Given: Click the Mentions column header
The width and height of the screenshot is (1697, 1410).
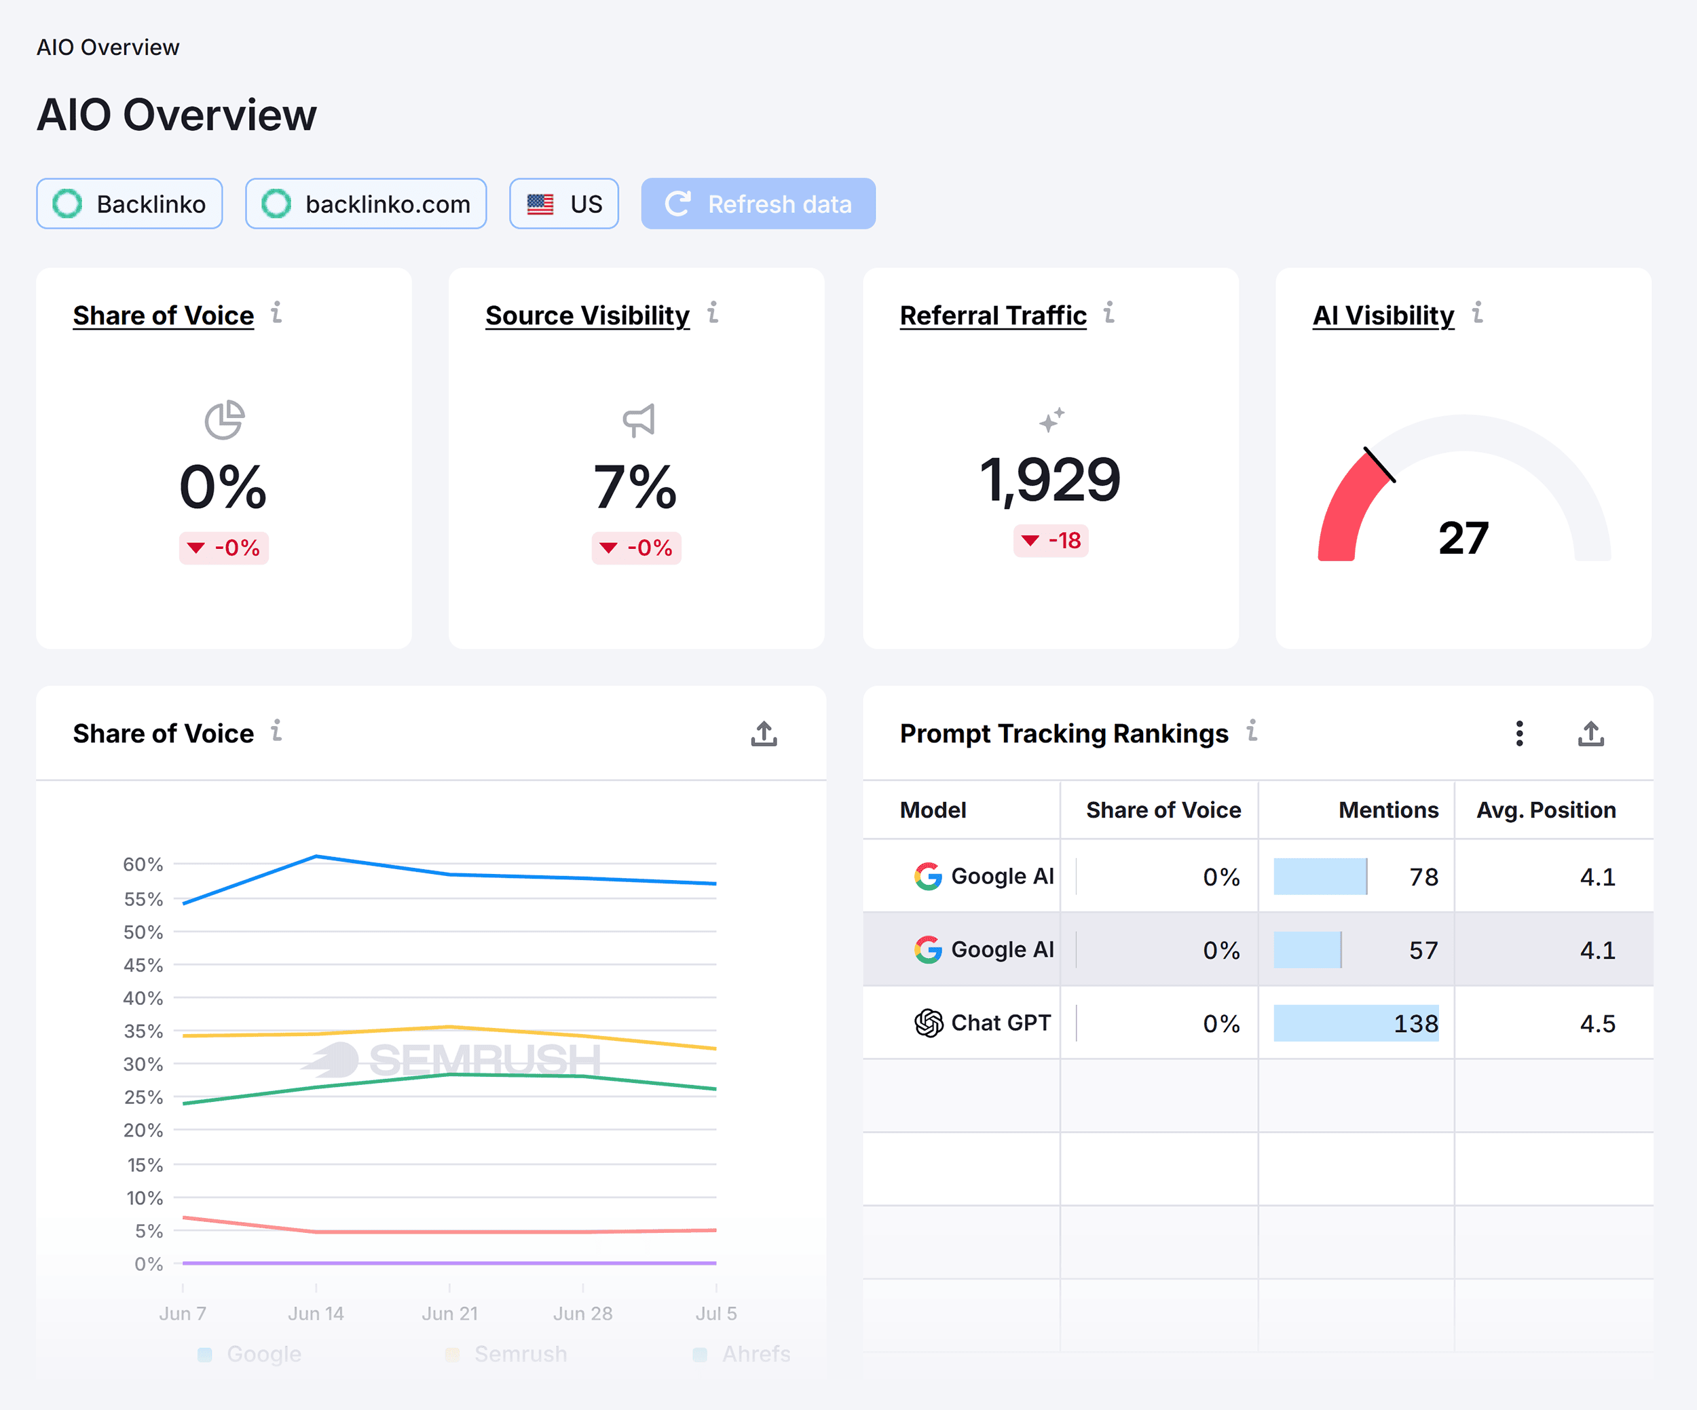Looking at the screenshot, I should coord(1388,810).
